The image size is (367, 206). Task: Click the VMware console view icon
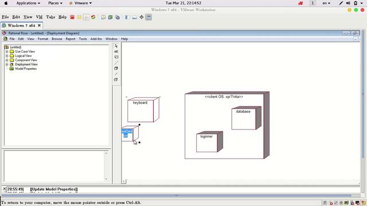click(x=149, y=17)
